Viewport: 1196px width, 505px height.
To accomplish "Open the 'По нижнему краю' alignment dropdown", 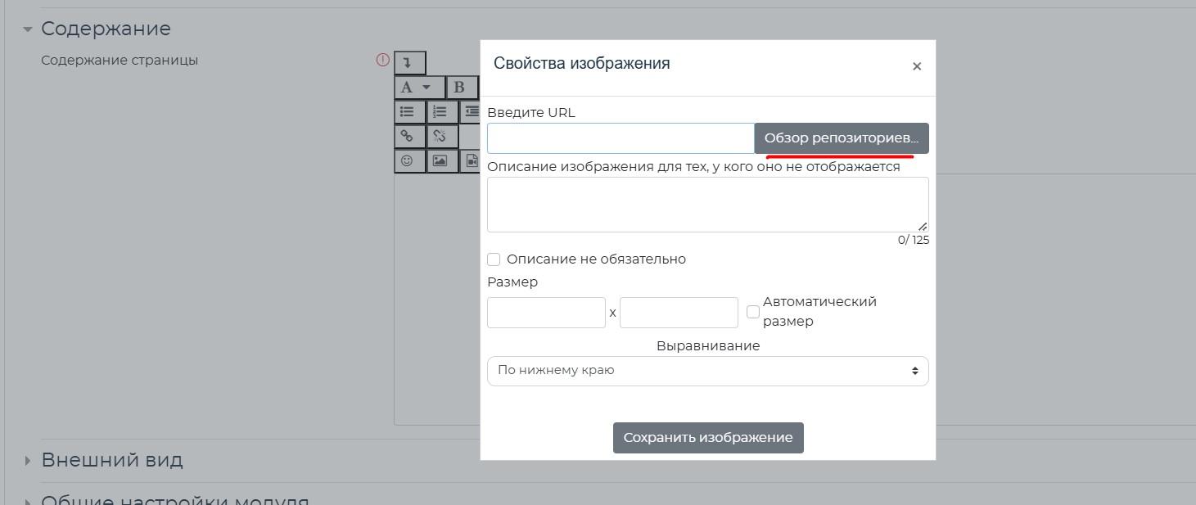I will (x=707, y=371).
